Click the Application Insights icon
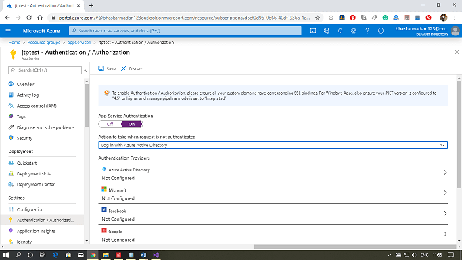Viewport: 462px width, 260px height. click(11, 231)
